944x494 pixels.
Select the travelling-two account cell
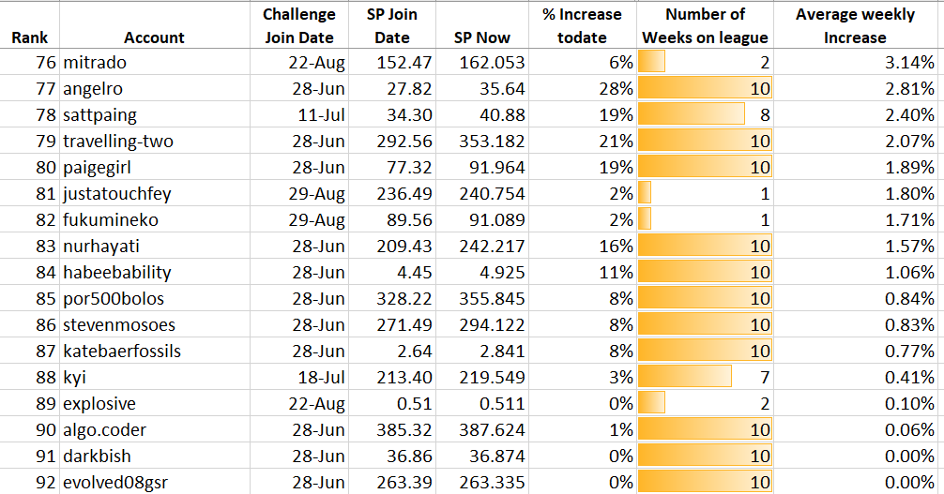pos(155,141)
